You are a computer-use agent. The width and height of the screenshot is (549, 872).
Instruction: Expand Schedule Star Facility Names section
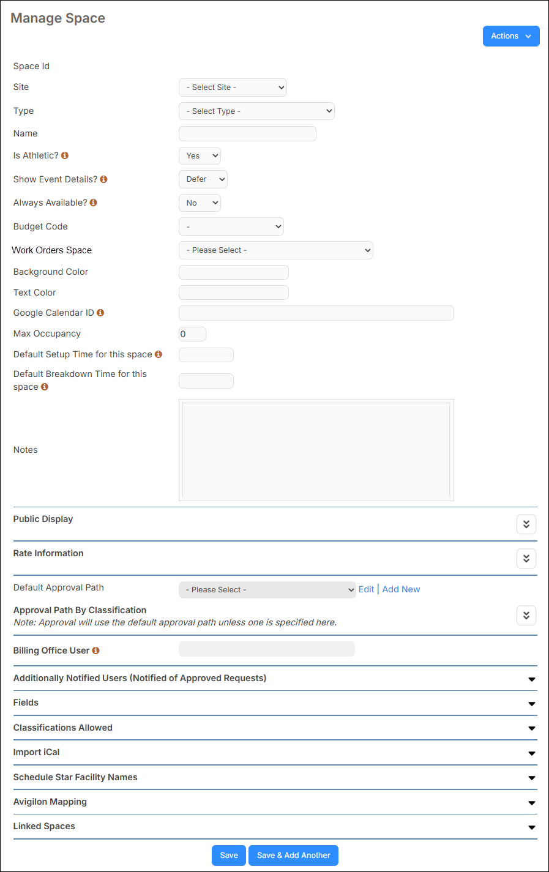532,778
